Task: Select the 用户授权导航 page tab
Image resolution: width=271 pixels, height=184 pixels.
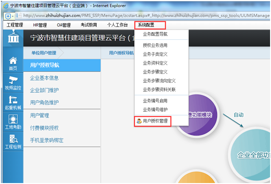Action: (121, 53)
